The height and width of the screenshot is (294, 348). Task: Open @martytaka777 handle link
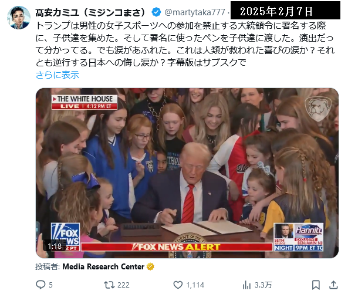(x=195, y=12)
